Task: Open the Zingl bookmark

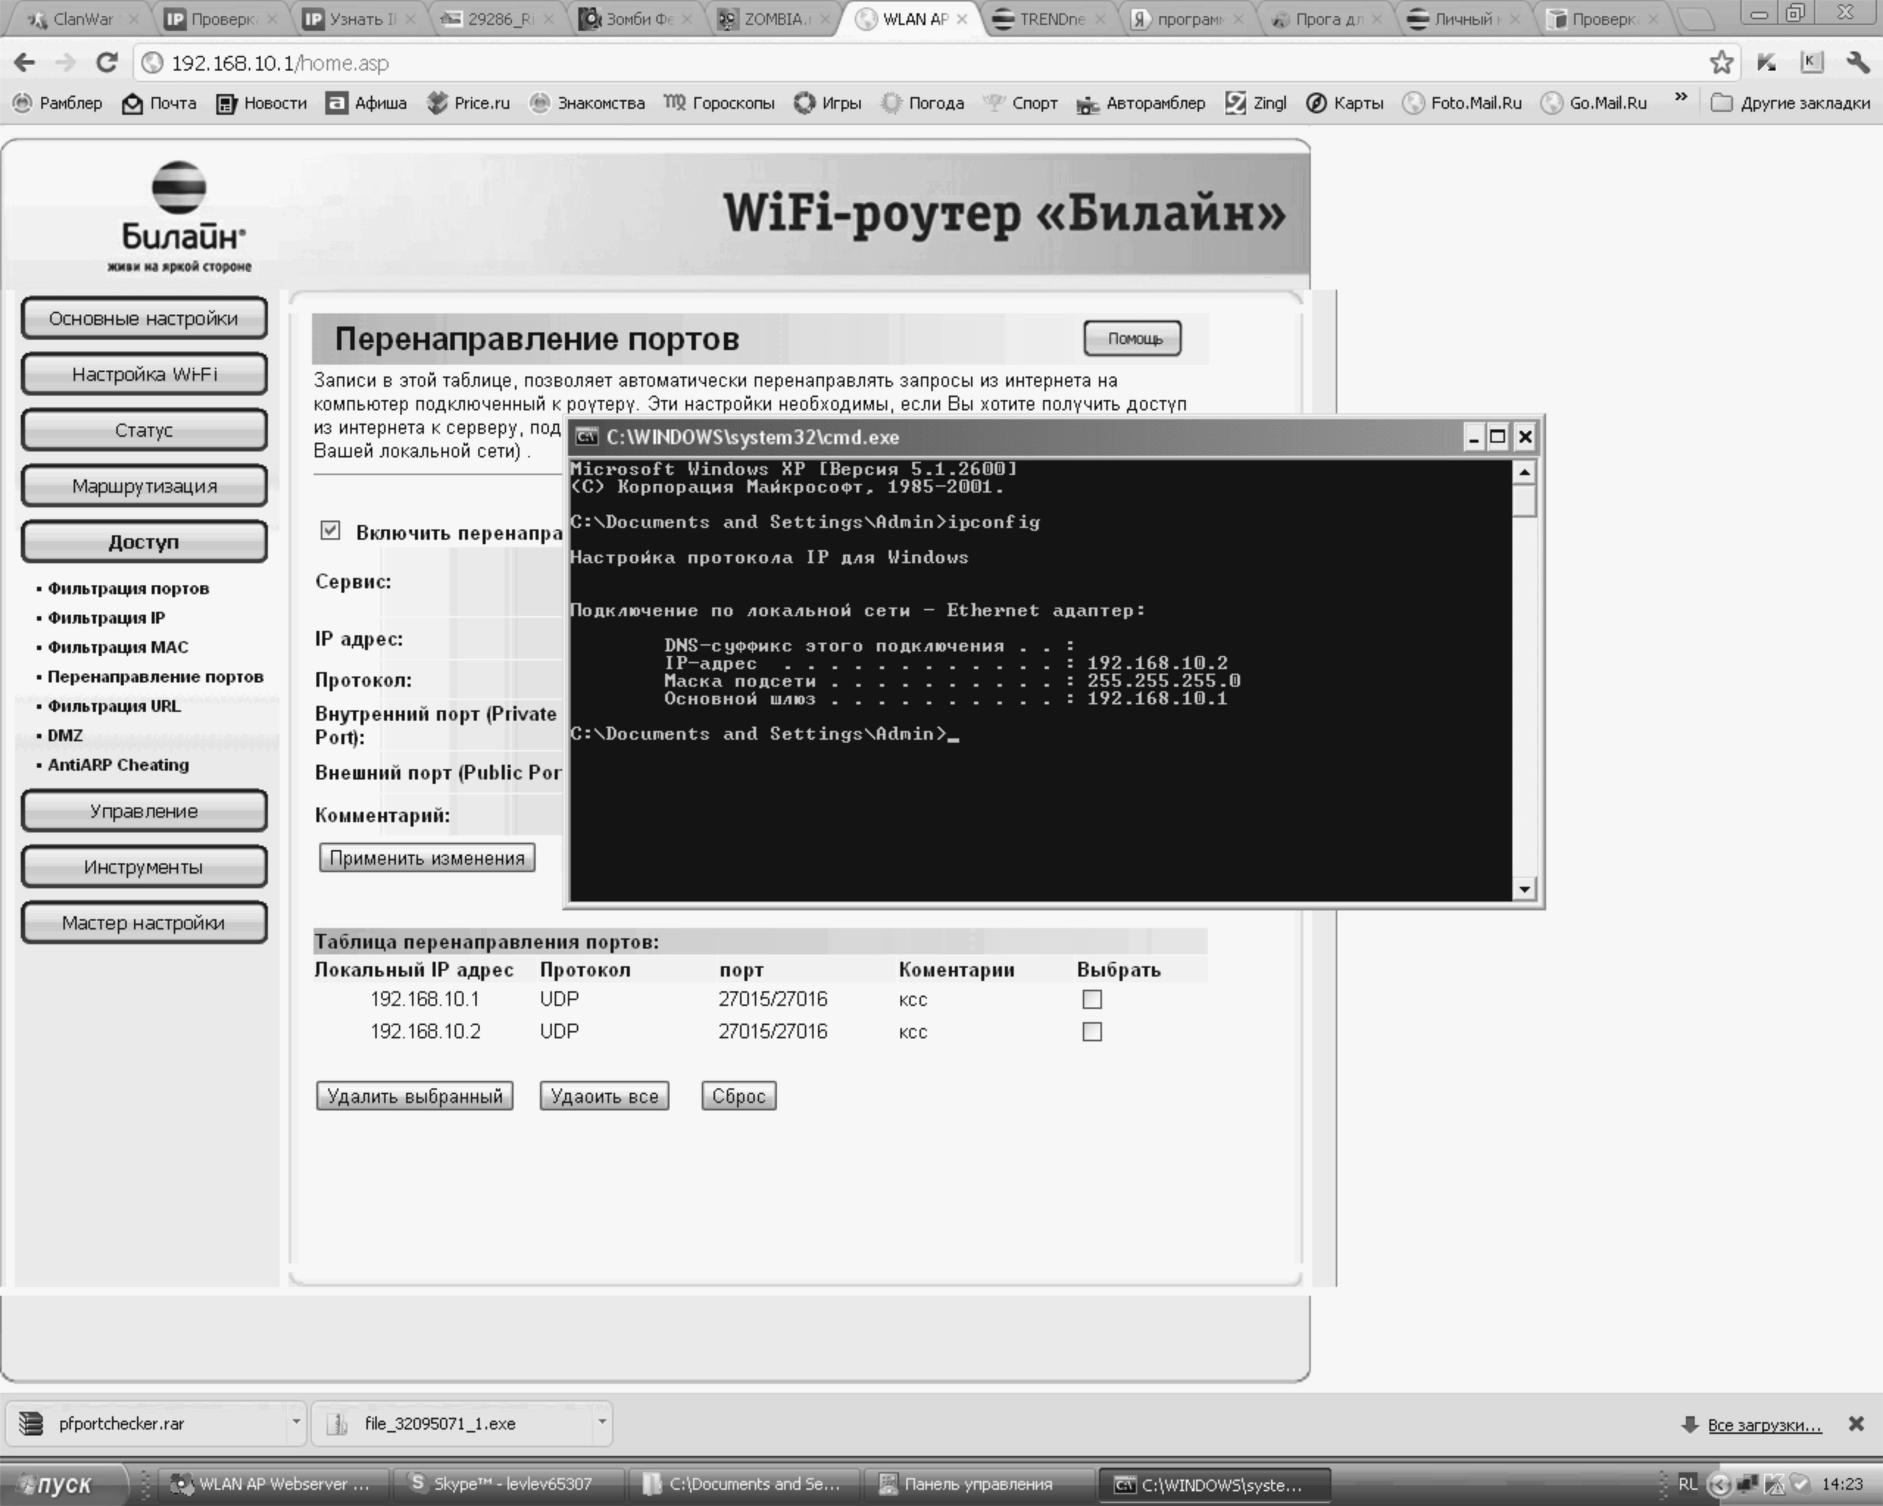Action: 1255,103
